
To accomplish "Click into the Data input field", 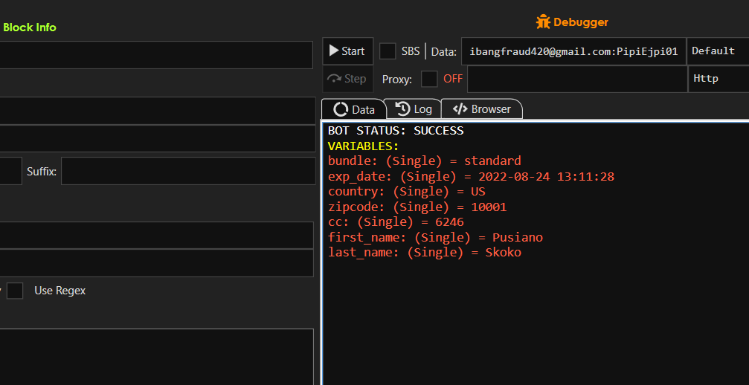I will [573, 51].
